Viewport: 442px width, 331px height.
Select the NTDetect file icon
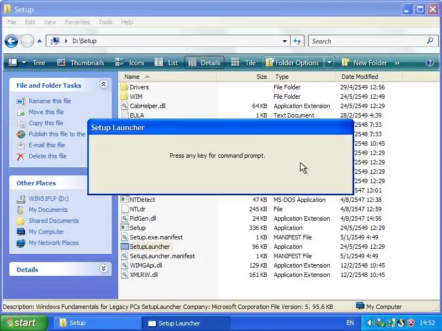pos(125,200)
